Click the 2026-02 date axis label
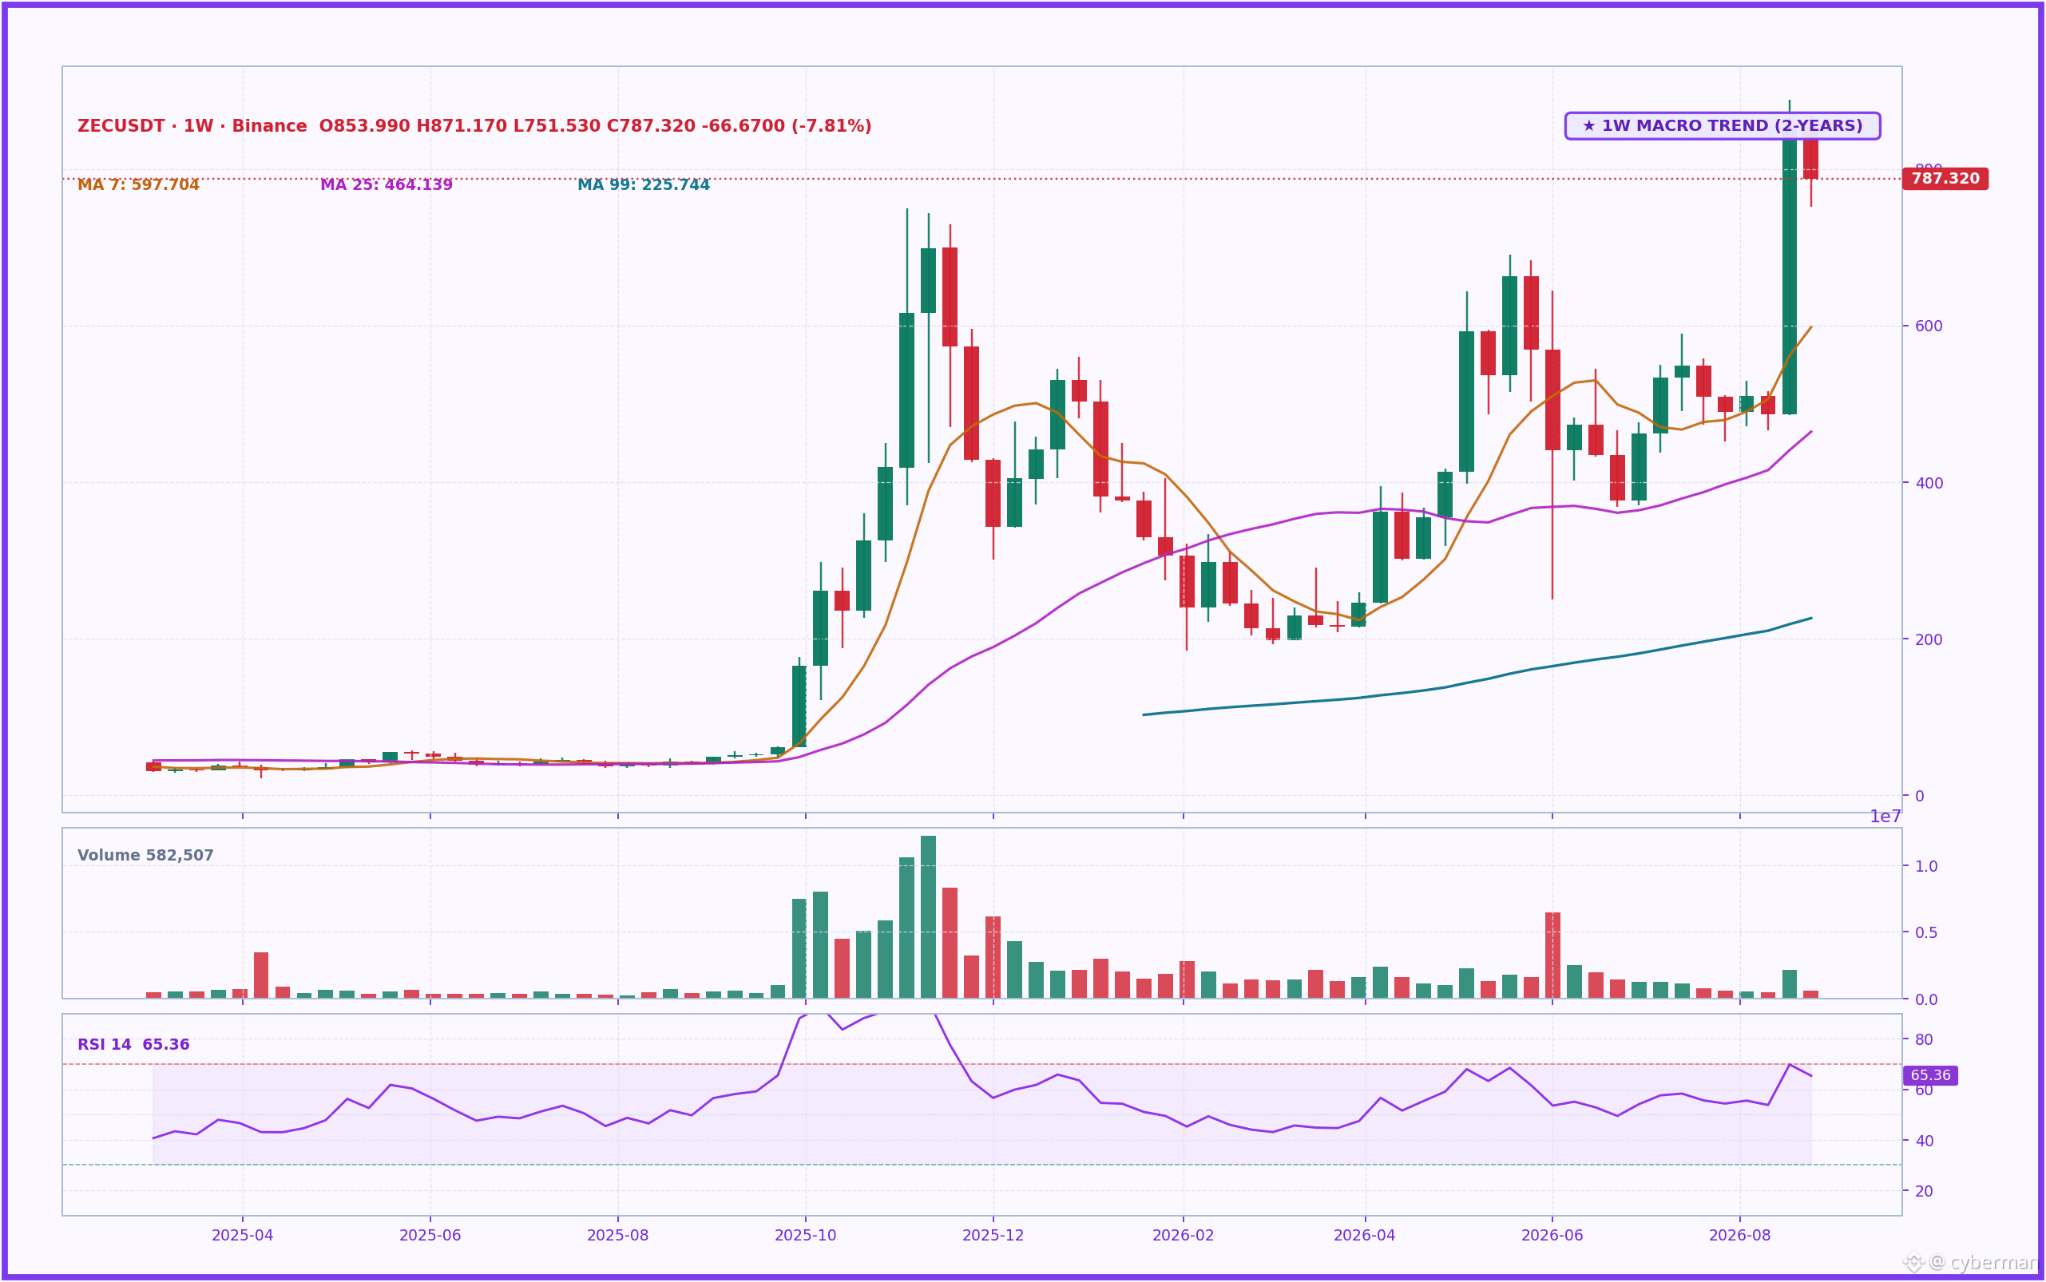The image size is (2046, 1282). click(x=1183, y=1236)
